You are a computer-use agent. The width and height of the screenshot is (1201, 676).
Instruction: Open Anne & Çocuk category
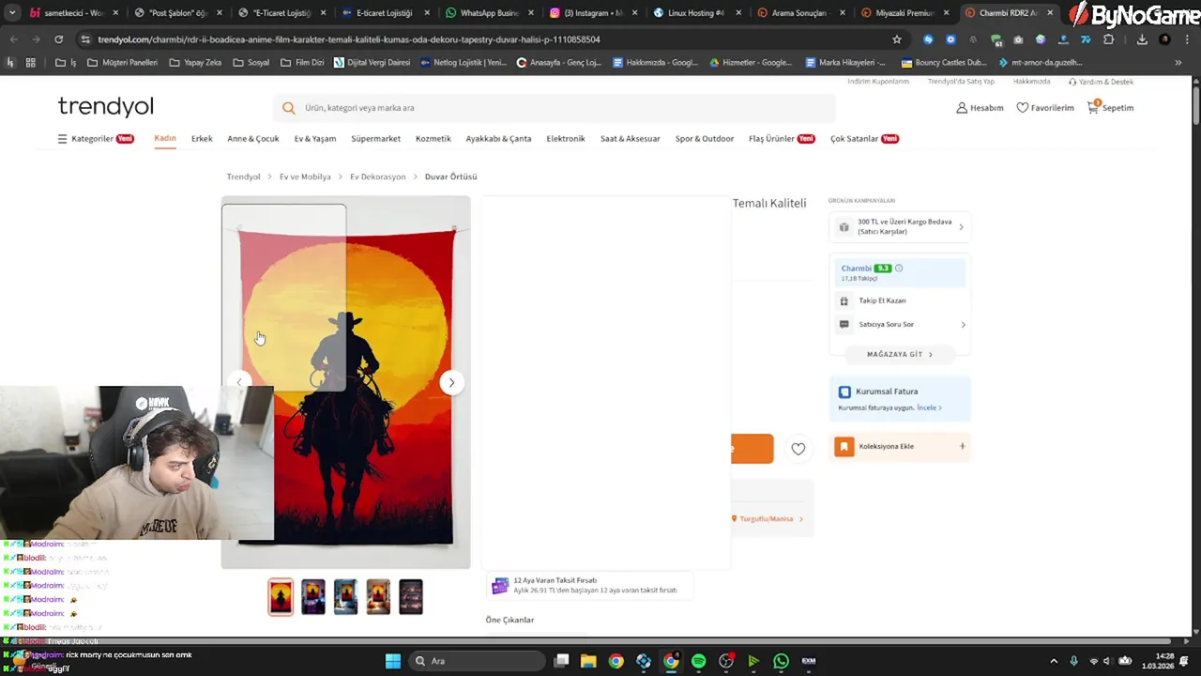253,139
